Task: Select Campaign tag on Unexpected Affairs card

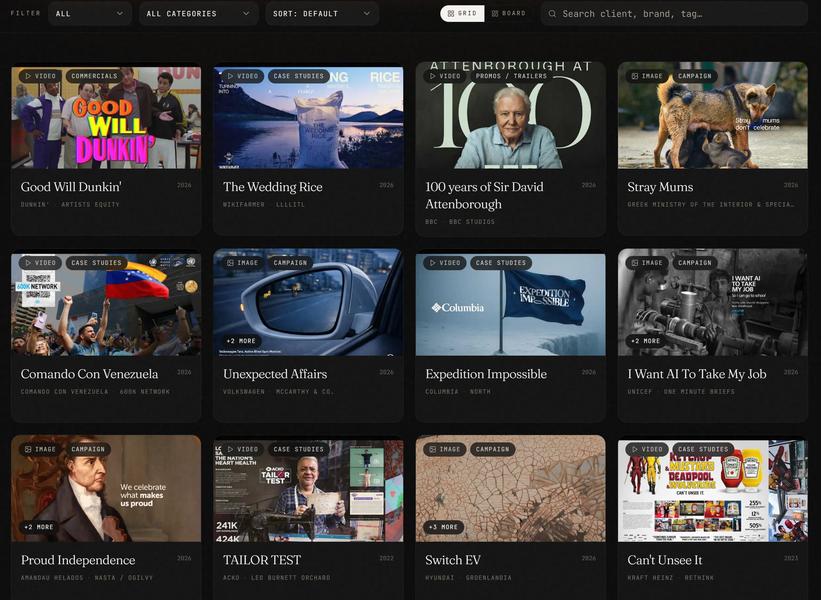Action: coord(290,263)
